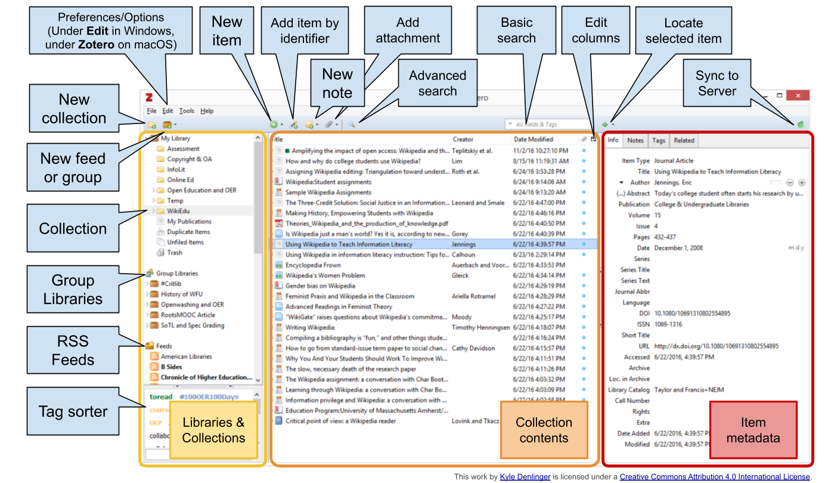Open Advanced Search via the magnifier icon
Image resolution: width=831 pixels, height=483 pixels.
pos(352,125)
